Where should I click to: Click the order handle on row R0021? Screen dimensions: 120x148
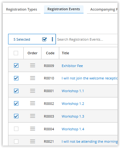coord(33,141)
